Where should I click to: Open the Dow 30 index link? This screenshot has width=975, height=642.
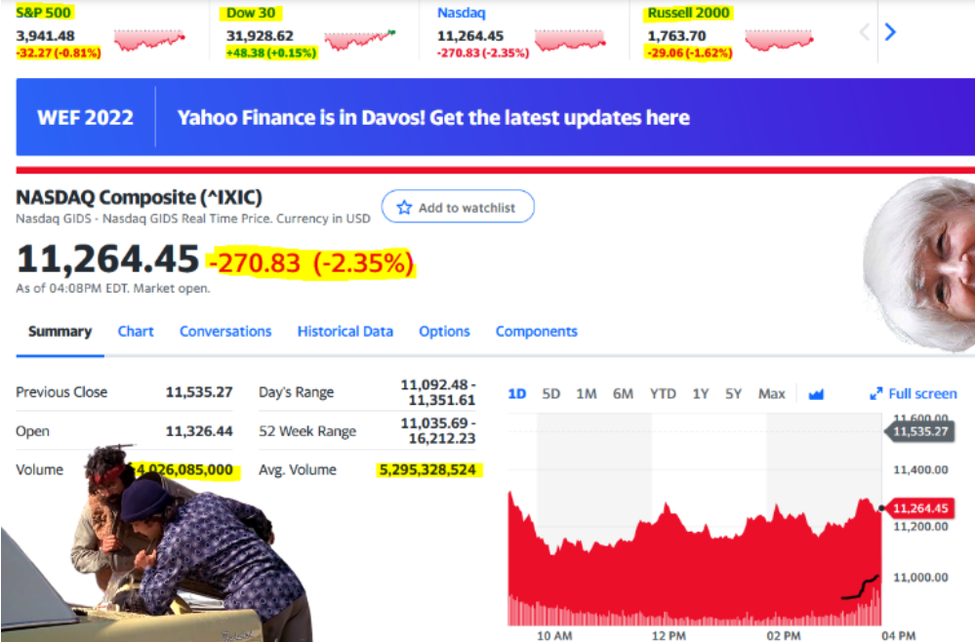(251, 13)
